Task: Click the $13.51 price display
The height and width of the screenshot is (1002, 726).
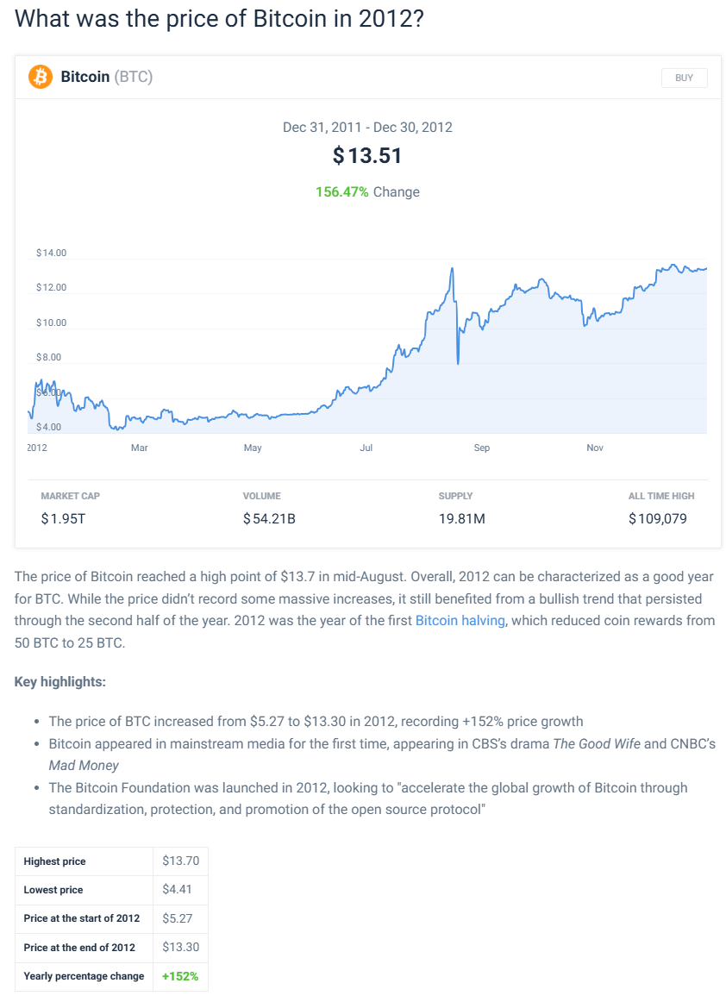Action: tap(367, 155)
